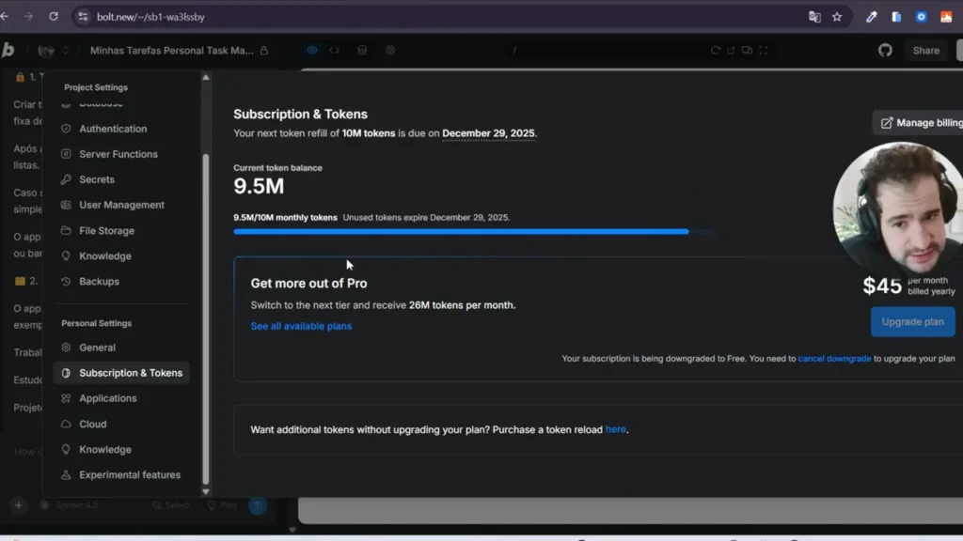Open the Cloud personal settings
The width and height of the screenshot is (963, 541).
[91, 424]
